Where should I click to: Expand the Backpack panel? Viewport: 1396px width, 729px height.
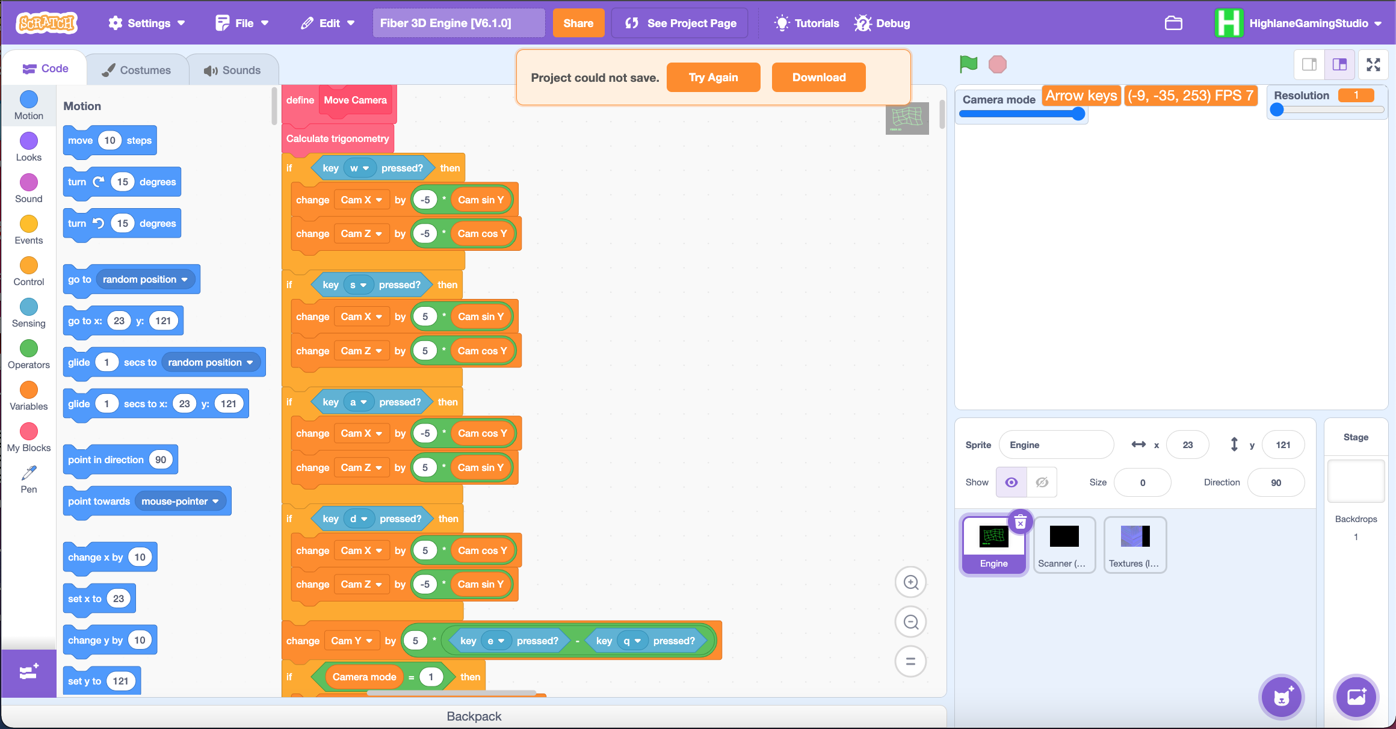[474, 716]
